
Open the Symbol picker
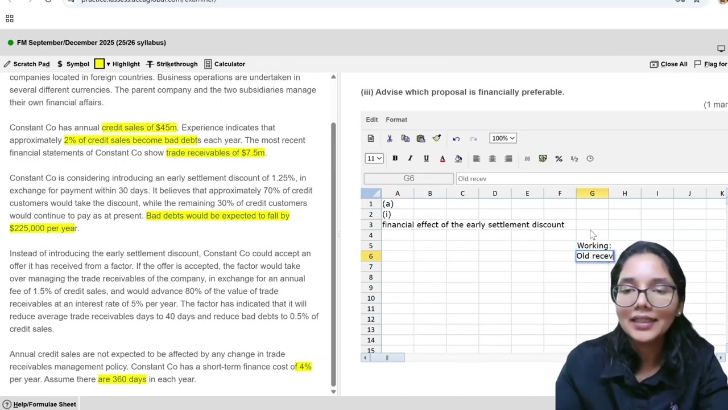click(x=73, y=64)
